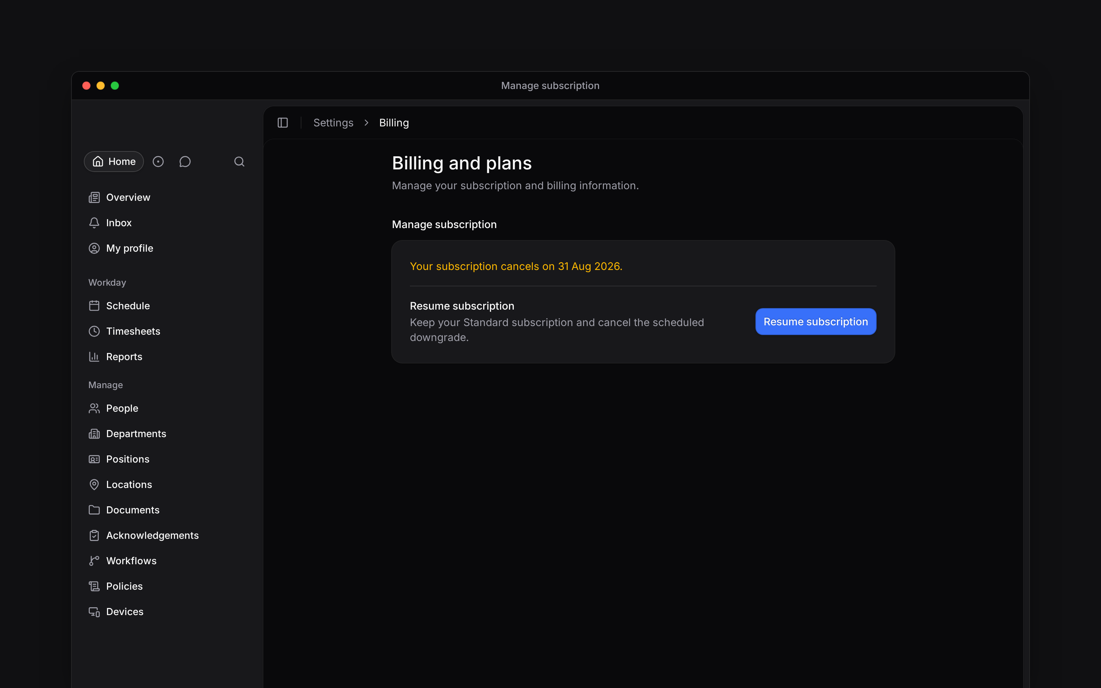Image resolution: width=1101 pixels, height=688 pixels.
Task: Click the Policies scroll icon
Action: click(x=94, y=587)
